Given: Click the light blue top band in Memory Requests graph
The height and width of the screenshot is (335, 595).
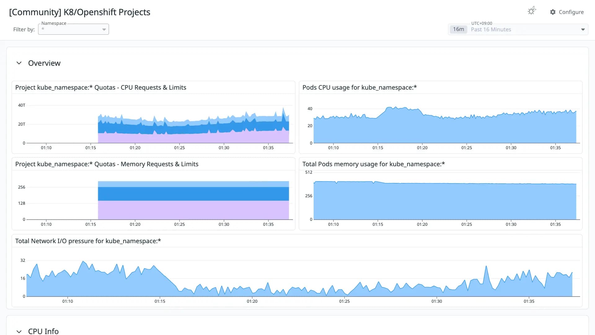Looking at the screenshot, I should [193, 184].
